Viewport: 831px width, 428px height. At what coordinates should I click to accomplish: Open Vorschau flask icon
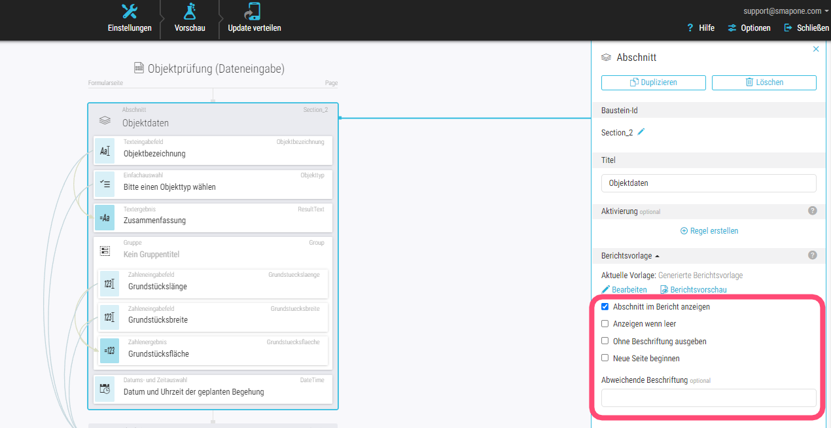(x=190, y=11)
